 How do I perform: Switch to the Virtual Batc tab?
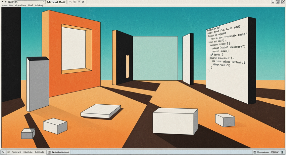click(x=56, y=2)
